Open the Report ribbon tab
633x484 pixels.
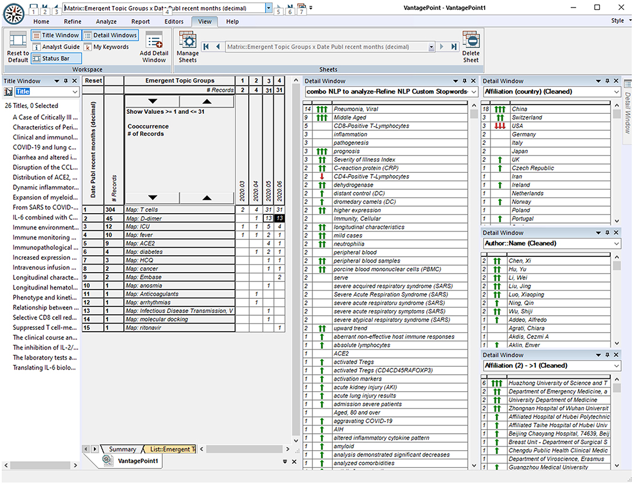point(141,22)
